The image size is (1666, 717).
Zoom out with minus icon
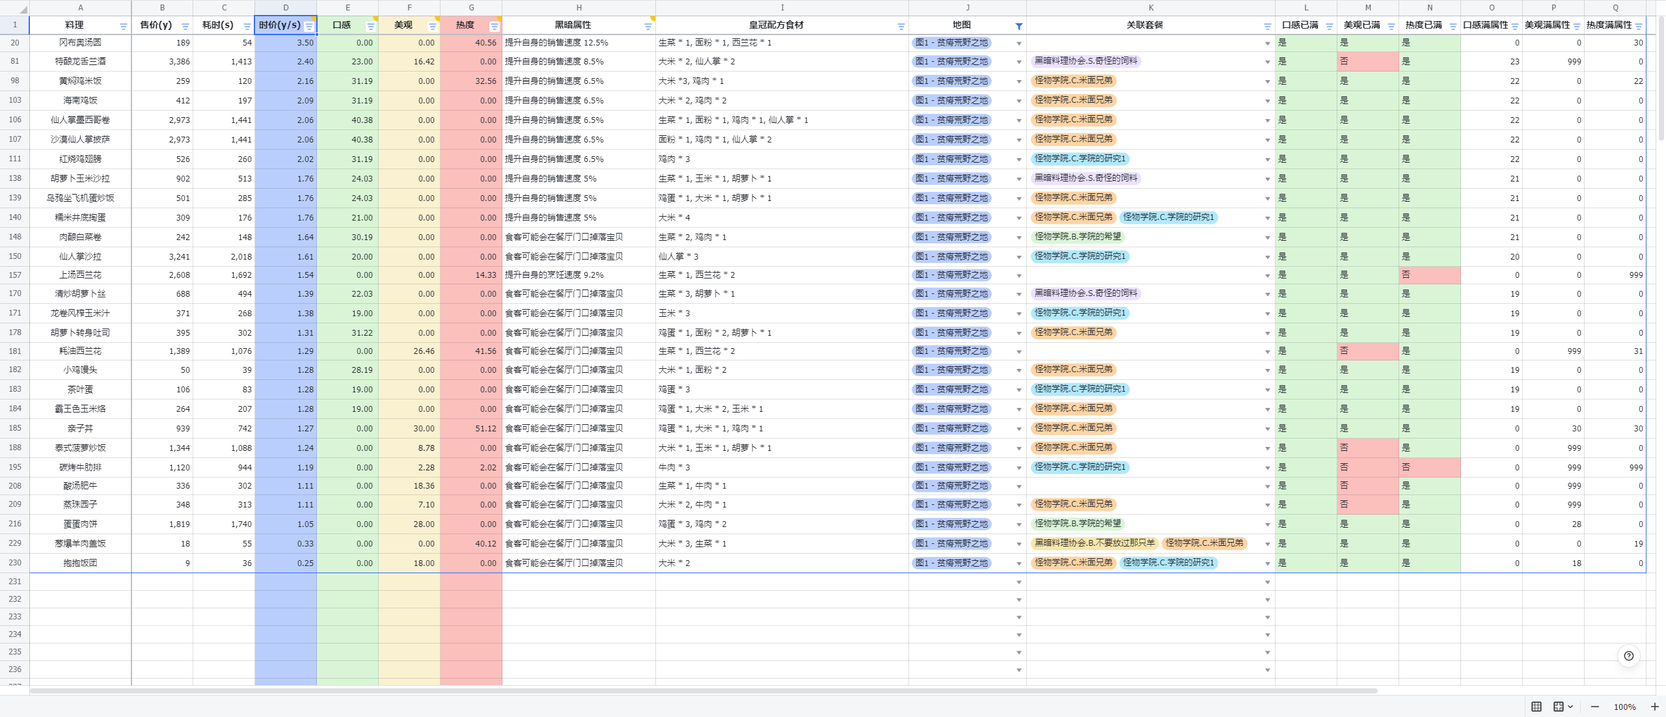coord(1594,707)
